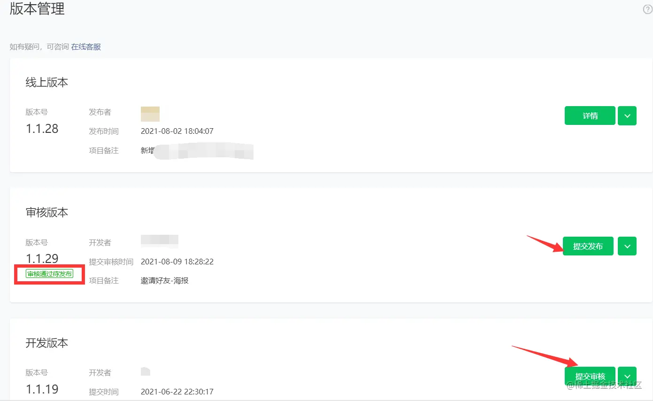Image resolution: width=653 pixels, height=401 pixels.
Task: Expand dropdown arrow beside 提交发布
Action: tap(627, 246)
